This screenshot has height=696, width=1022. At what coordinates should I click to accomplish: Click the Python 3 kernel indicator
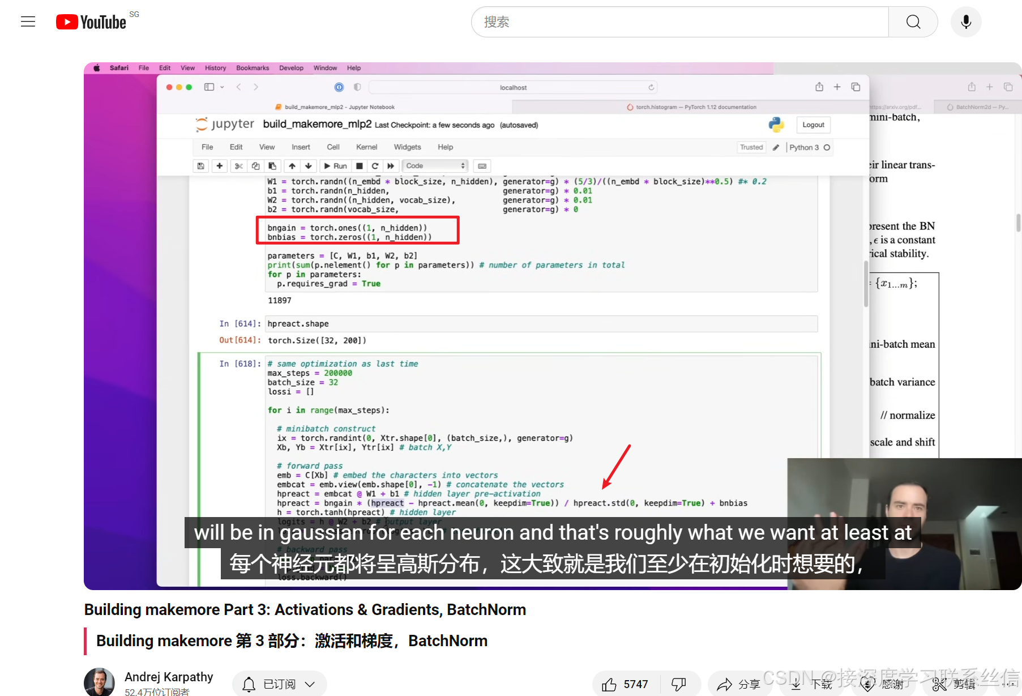pyautogui.click(x=810, y=147)
